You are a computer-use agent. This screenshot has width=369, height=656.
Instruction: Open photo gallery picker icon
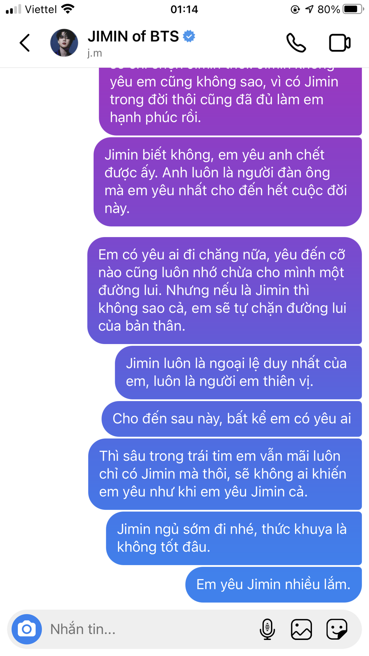301,629
